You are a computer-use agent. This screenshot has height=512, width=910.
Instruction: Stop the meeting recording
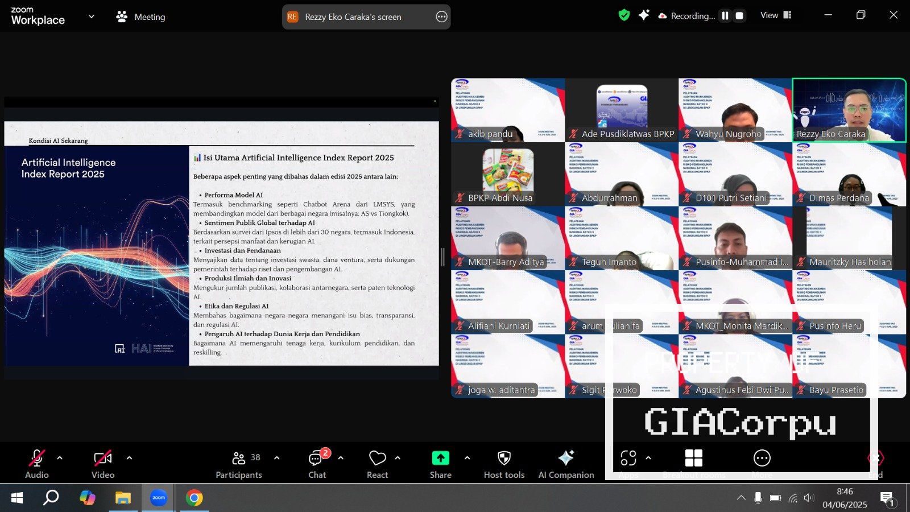pyautogui.click(x=739, y=16)
